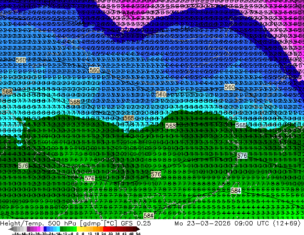This screenshot has width=304, height=235.
Task: Click the '584' contour label nearest the right edge
Action: [236, 190]
